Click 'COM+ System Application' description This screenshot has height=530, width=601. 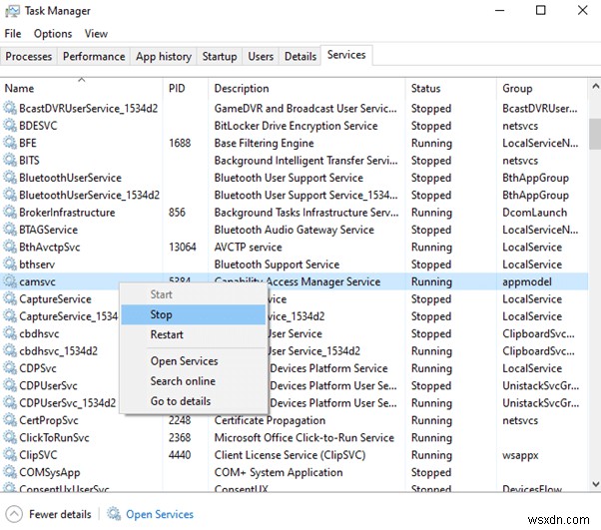coord(279,472)
